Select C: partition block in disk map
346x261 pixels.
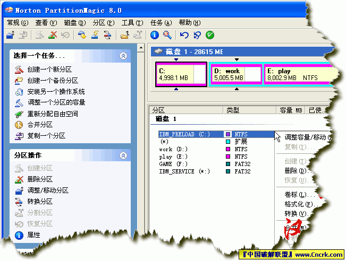click(x=181, y=74)
